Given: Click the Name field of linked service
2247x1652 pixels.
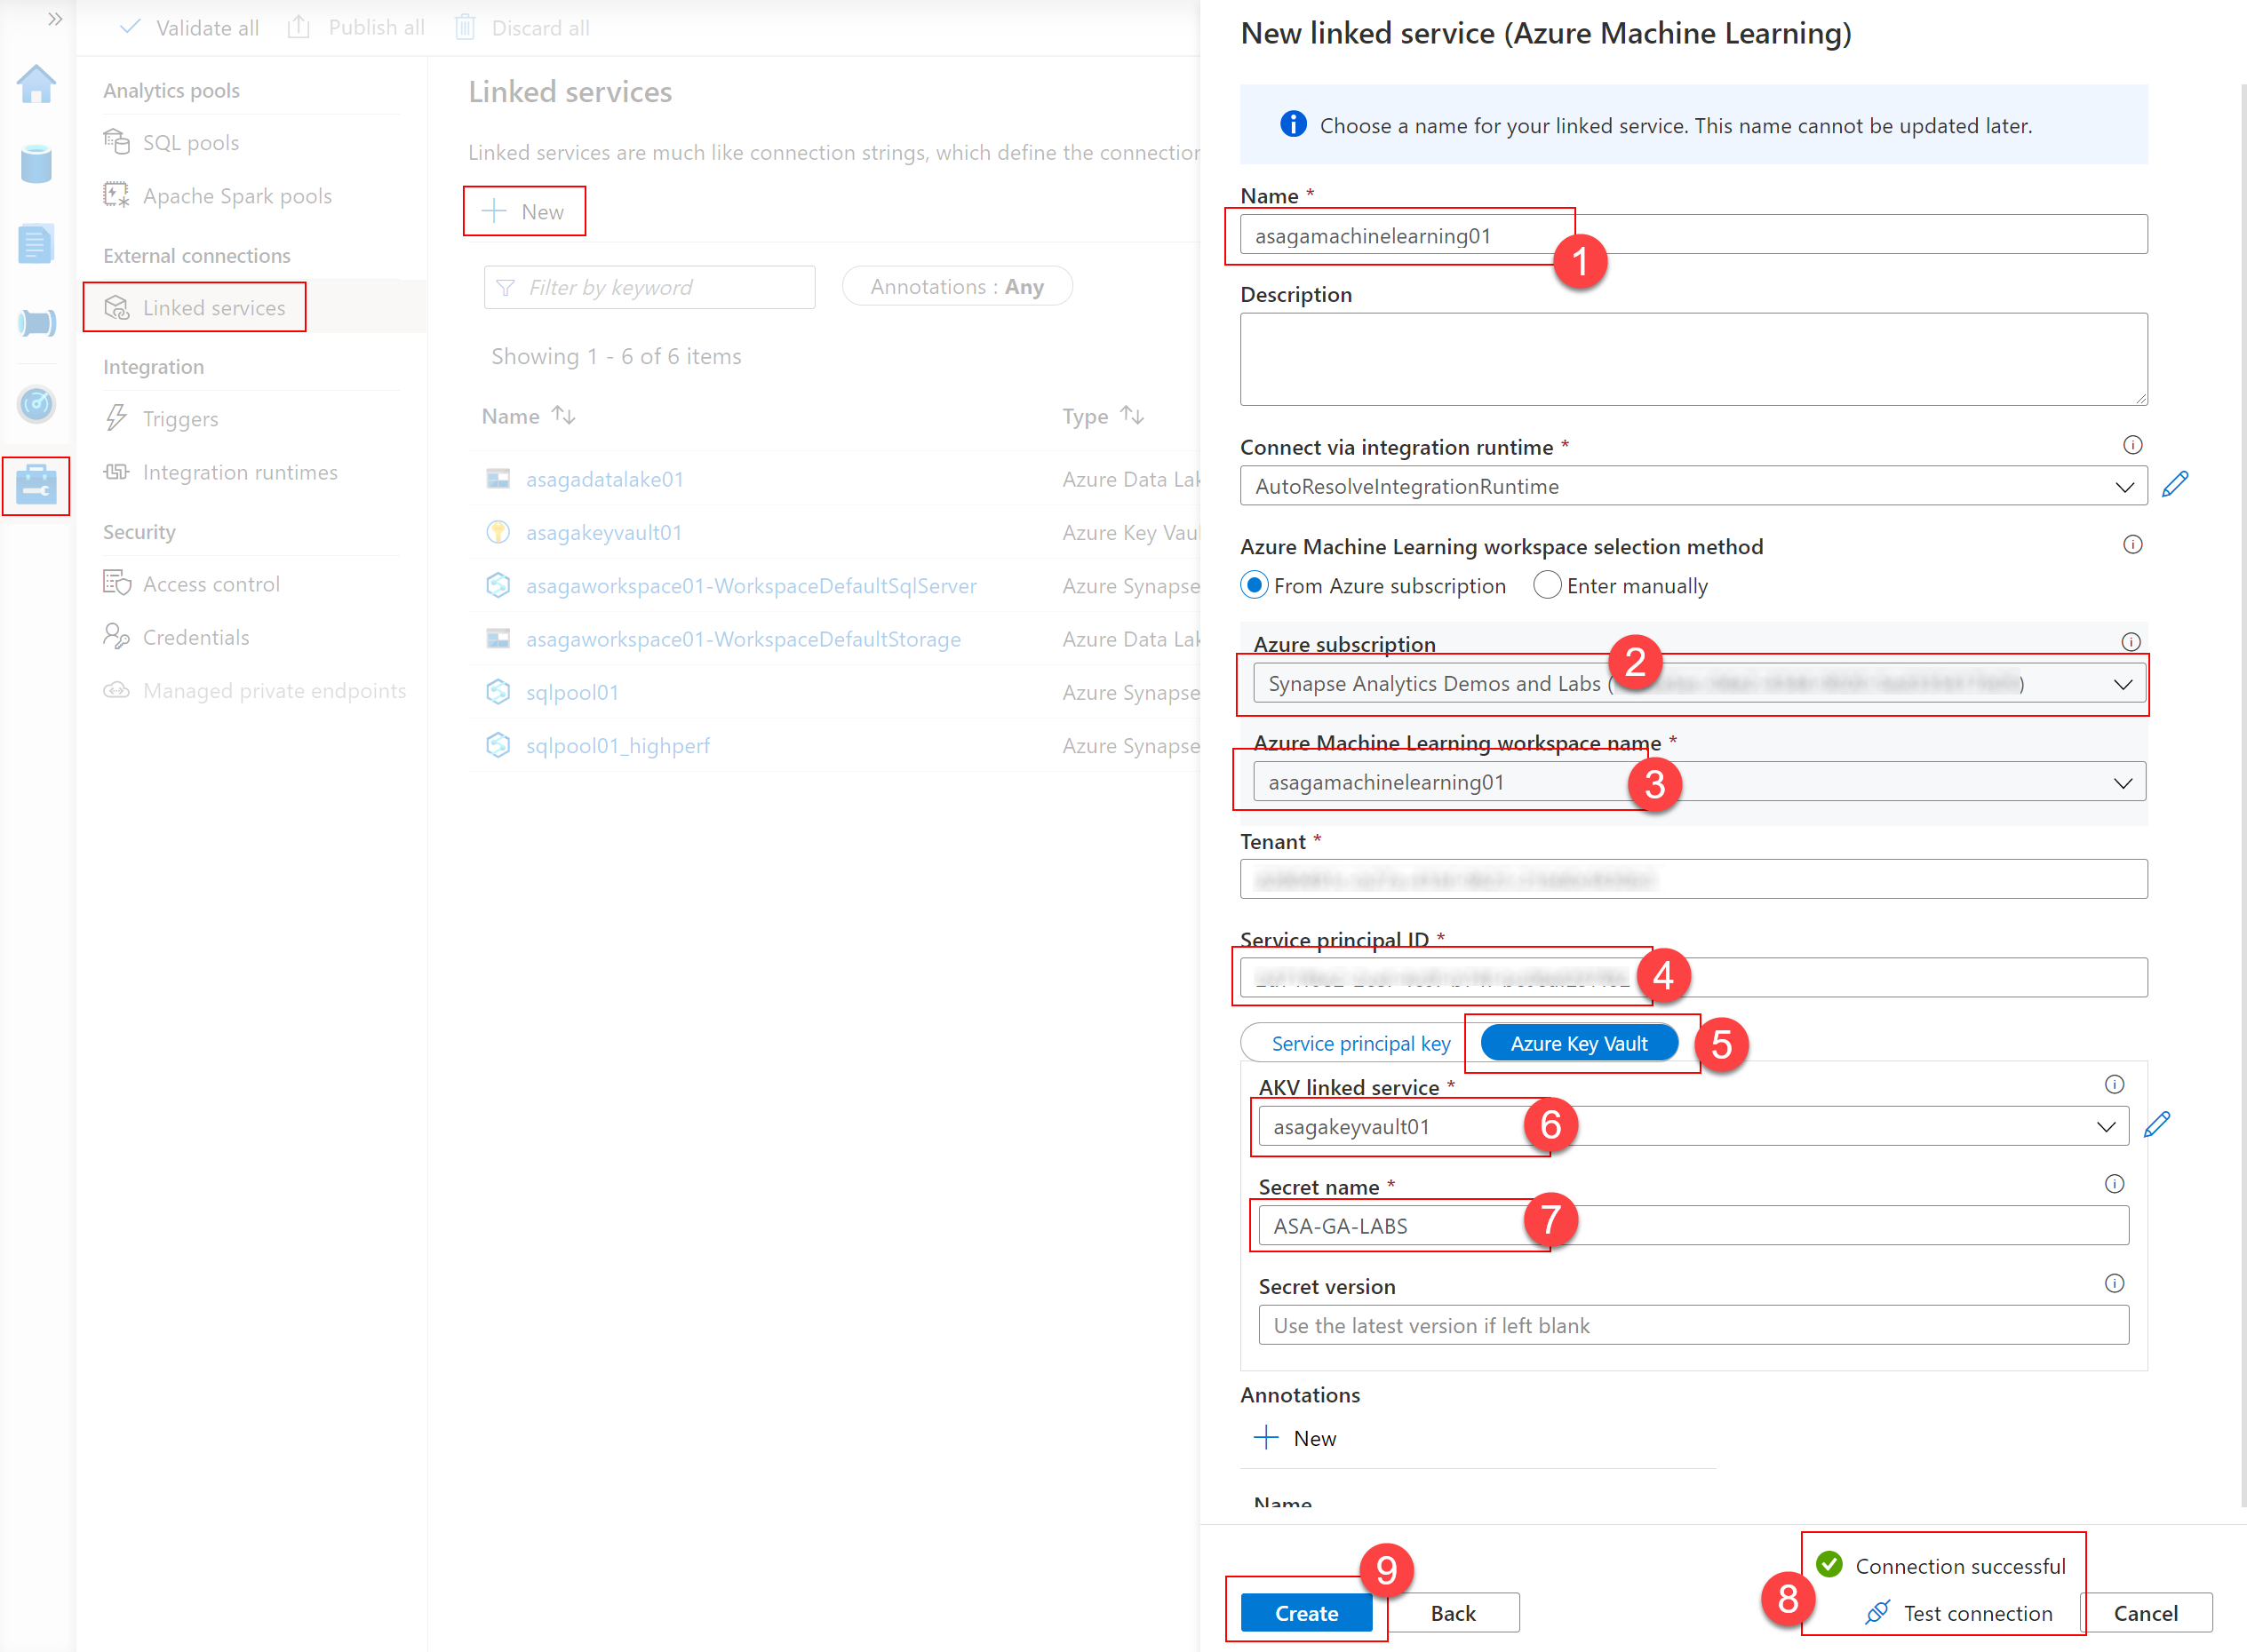Looking at the screenshot, I should tap(1693, 235).
